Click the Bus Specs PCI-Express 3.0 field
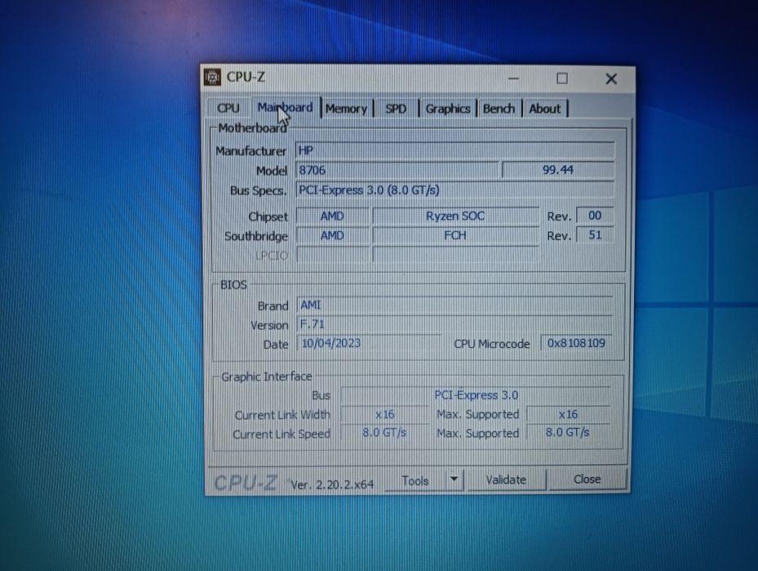 [x=455, y=190]
